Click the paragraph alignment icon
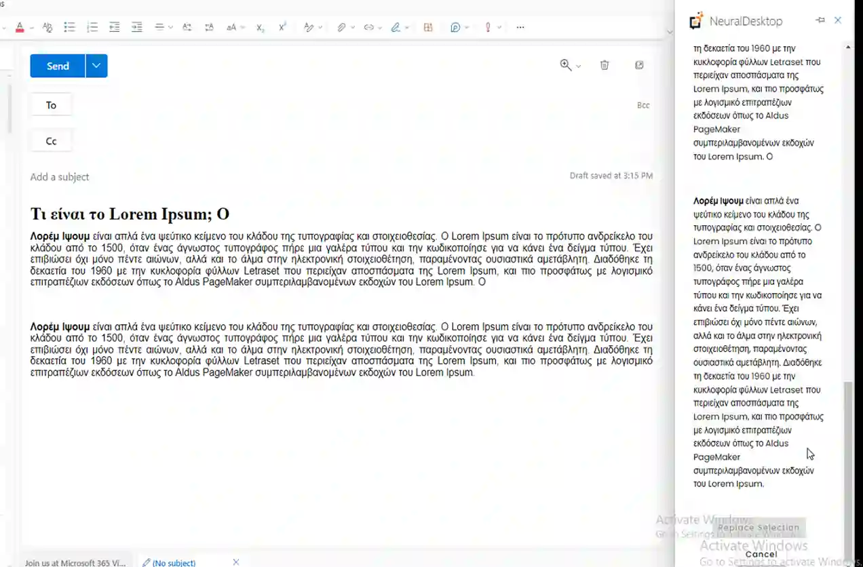This screenshot has width=863, height=567. pyautogui.click(x=159, y=28)
